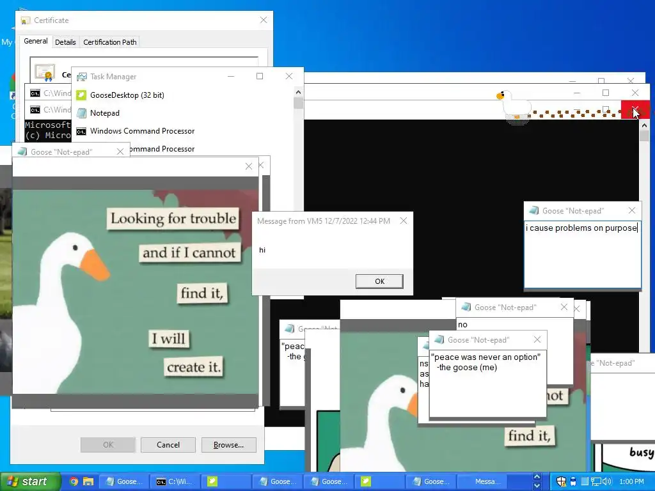Image resolution: width=655 pixels, height=491 pixels.
Task: Launch Chrome from quick launch bar
Action: pos(74,481)
